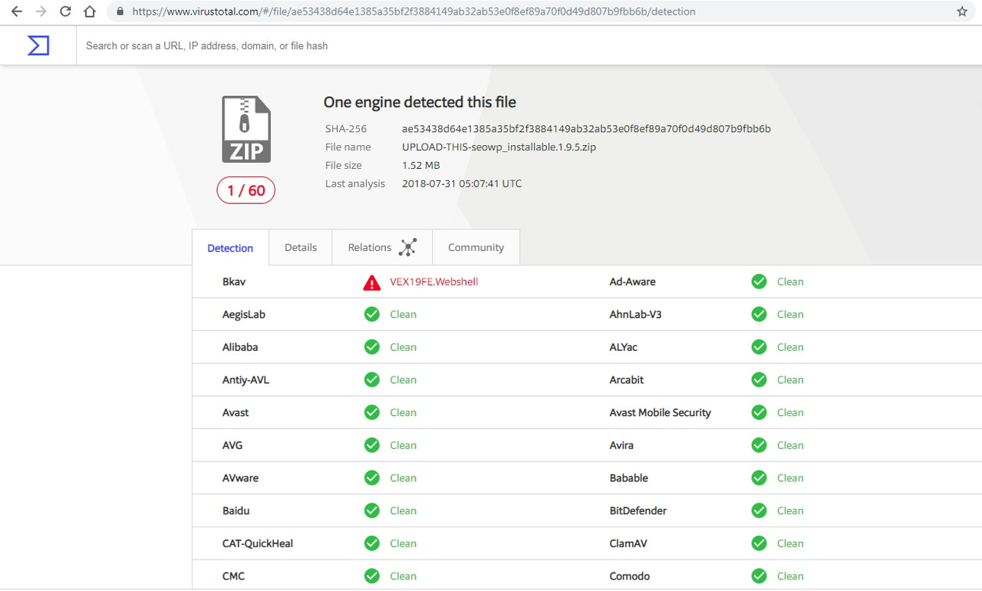The width and height of the screenshot is (982, 591).
Task: Click the green check icon for ALYac
Action: point(760,347)
